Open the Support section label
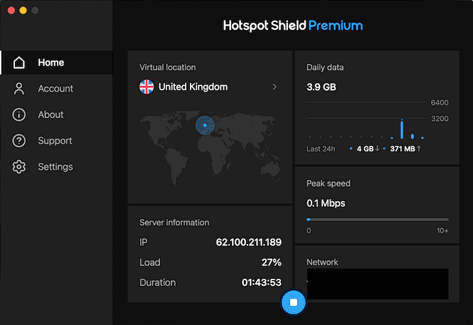The image size is (473, 325). [x=55, y=141]
